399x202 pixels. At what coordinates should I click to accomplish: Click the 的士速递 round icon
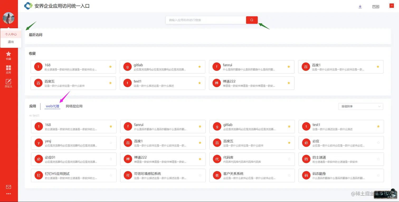[x=306, y=159]
